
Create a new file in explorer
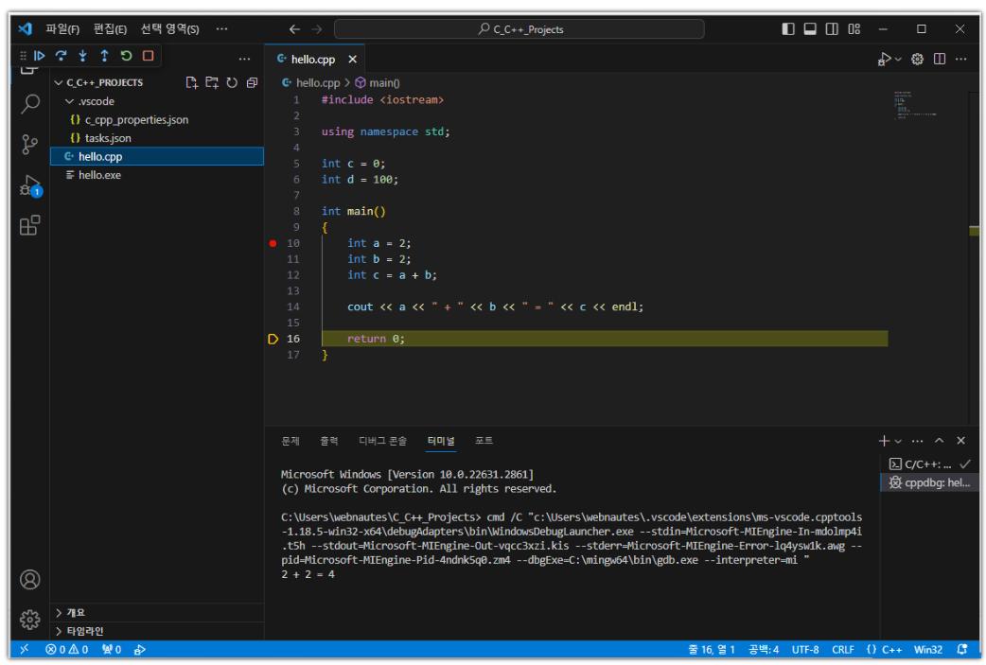(192, 82)
